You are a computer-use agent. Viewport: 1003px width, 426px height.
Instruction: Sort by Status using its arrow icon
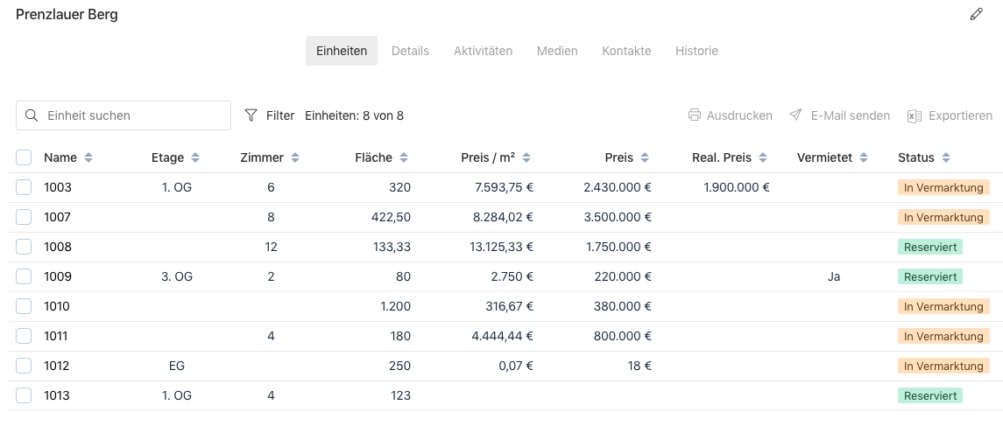(946, 157)
